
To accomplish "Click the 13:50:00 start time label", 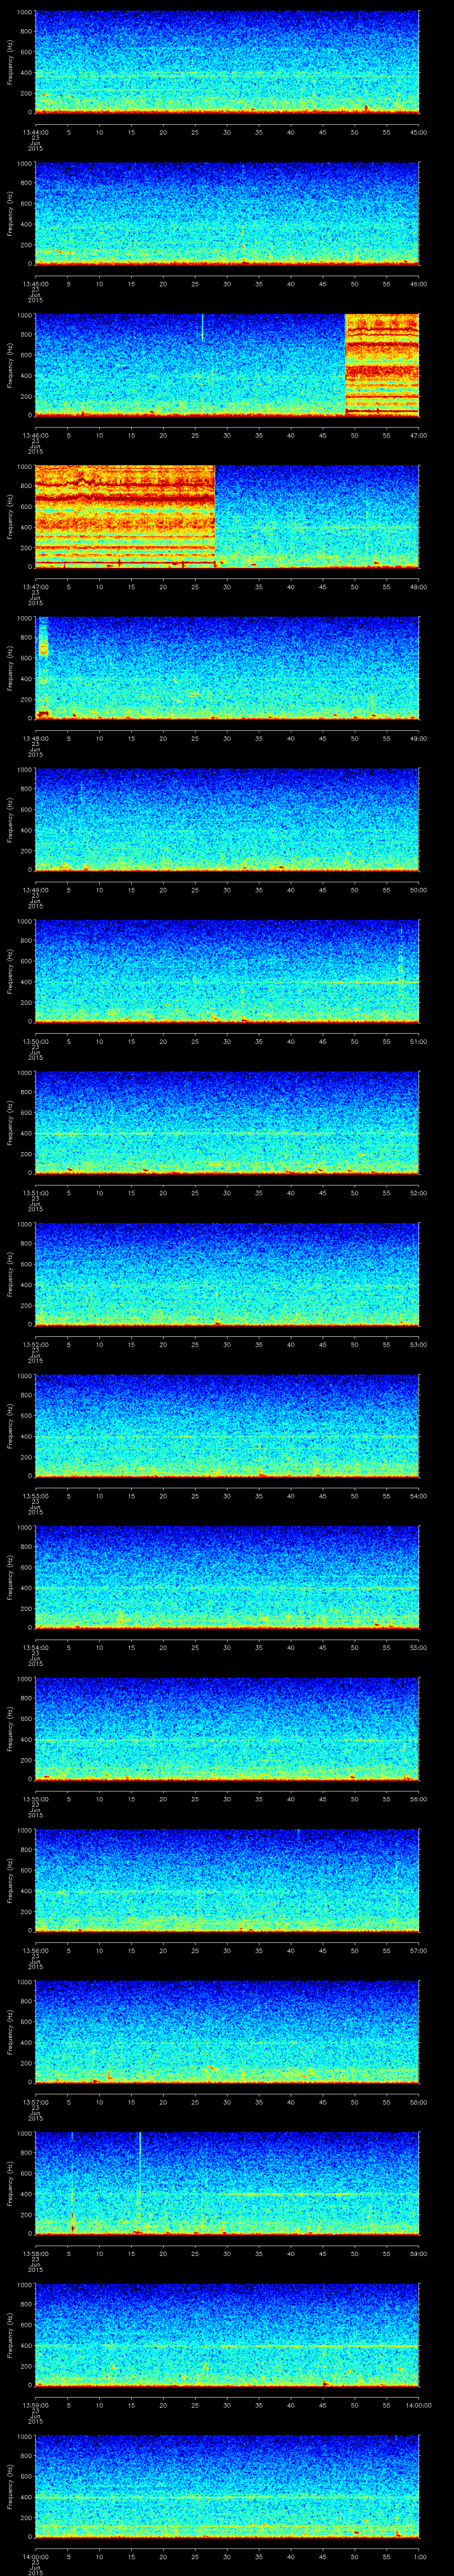I will point(35,1041).
